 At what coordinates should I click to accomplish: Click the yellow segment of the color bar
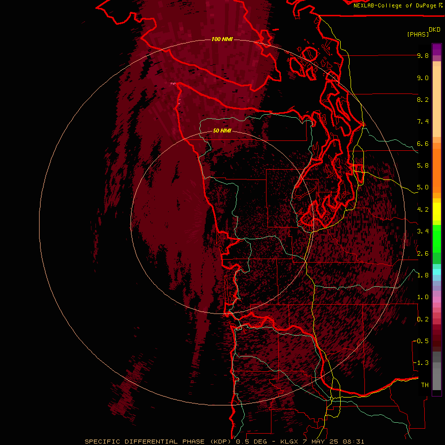(437, 212)
